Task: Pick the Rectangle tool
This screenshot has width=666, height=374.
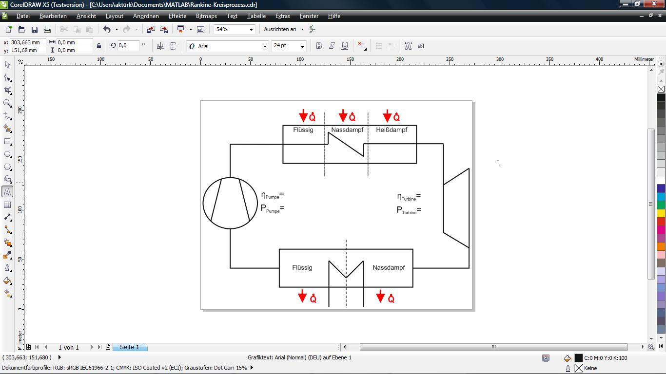Action: point(7,142)
